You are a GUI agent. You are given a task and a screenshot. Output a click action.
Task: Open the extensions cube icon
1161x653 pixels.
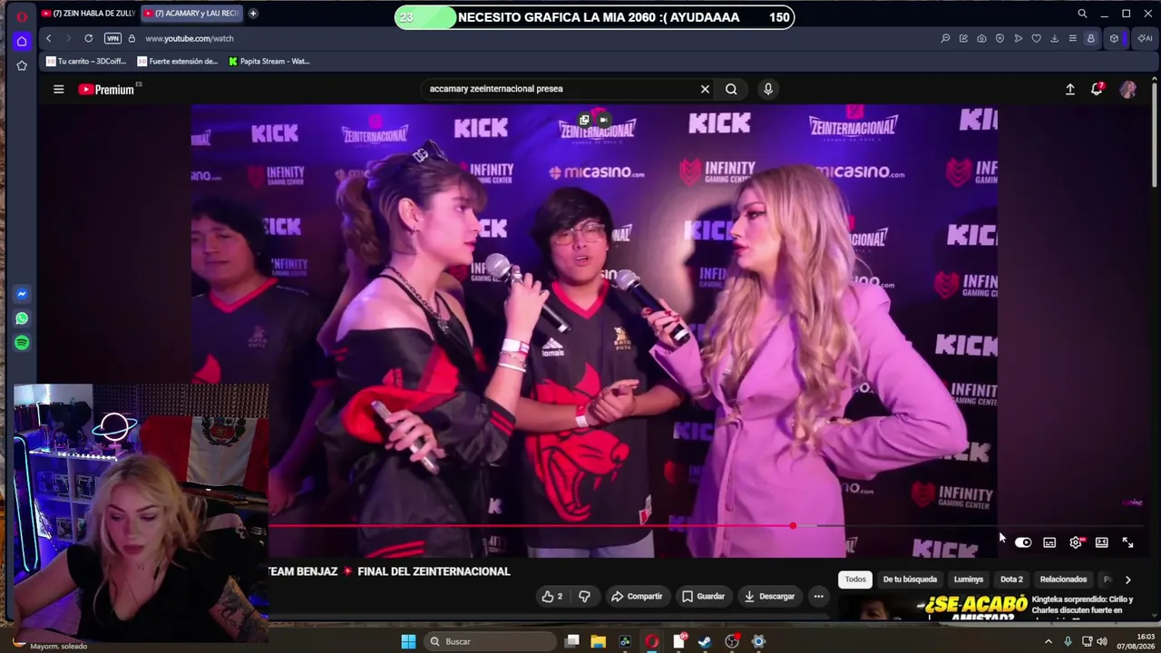(1114, 38)
